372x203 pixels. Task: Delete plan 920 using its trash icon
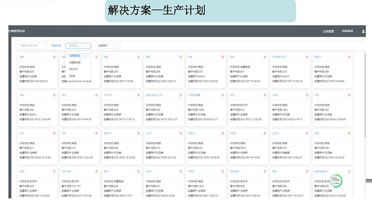(54, 57)
